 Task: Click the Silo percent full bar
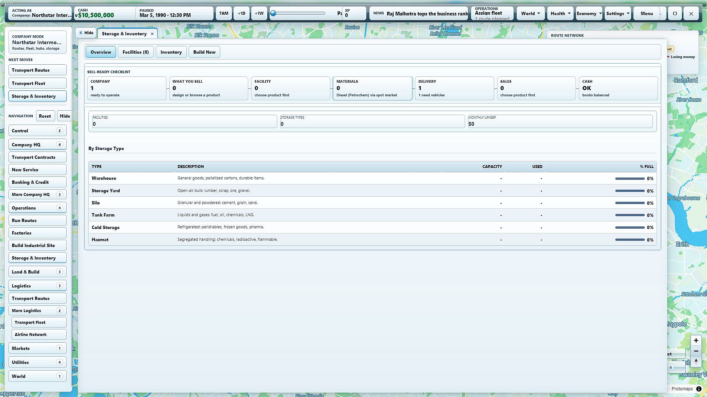click(630, 203)
